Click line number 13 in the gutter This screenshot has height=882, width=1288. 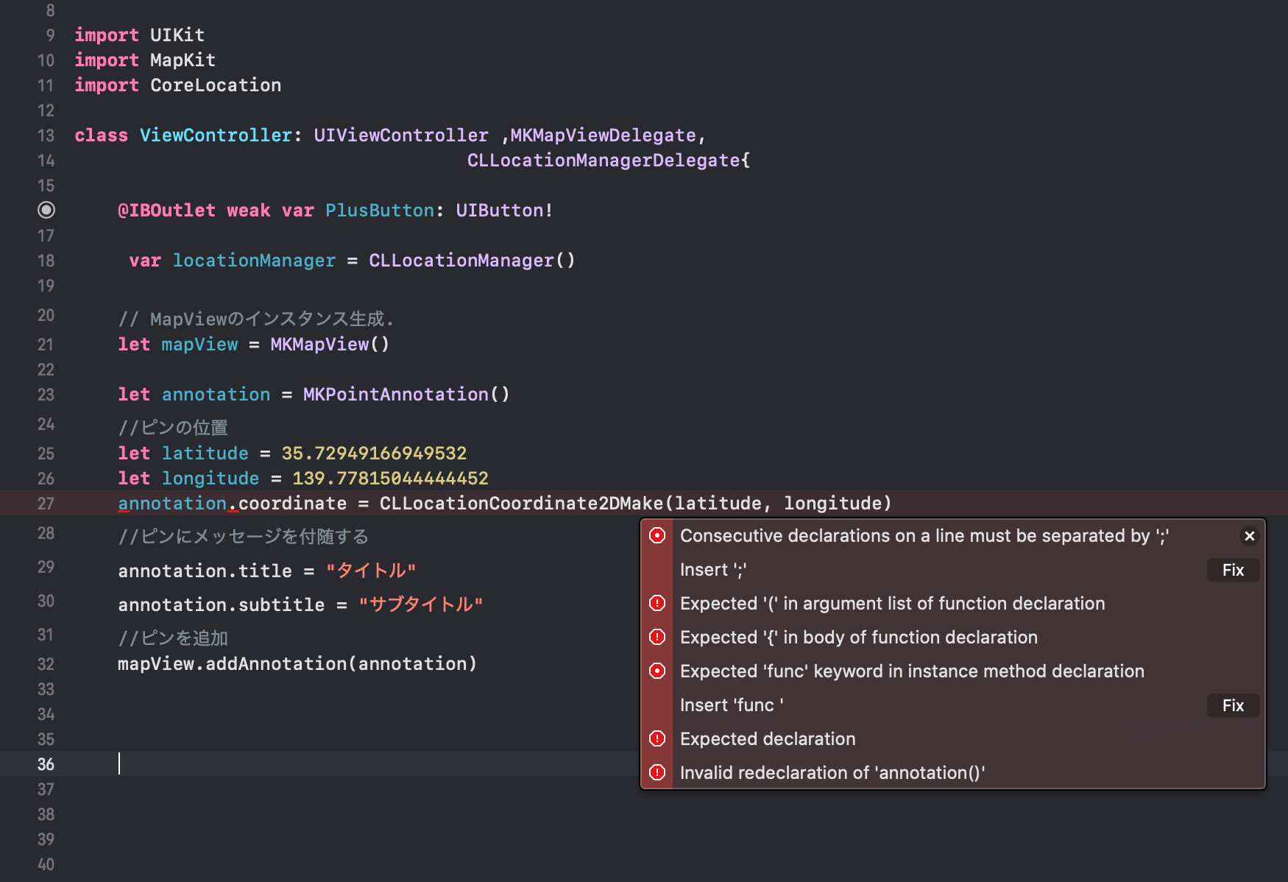pos(46,135)
